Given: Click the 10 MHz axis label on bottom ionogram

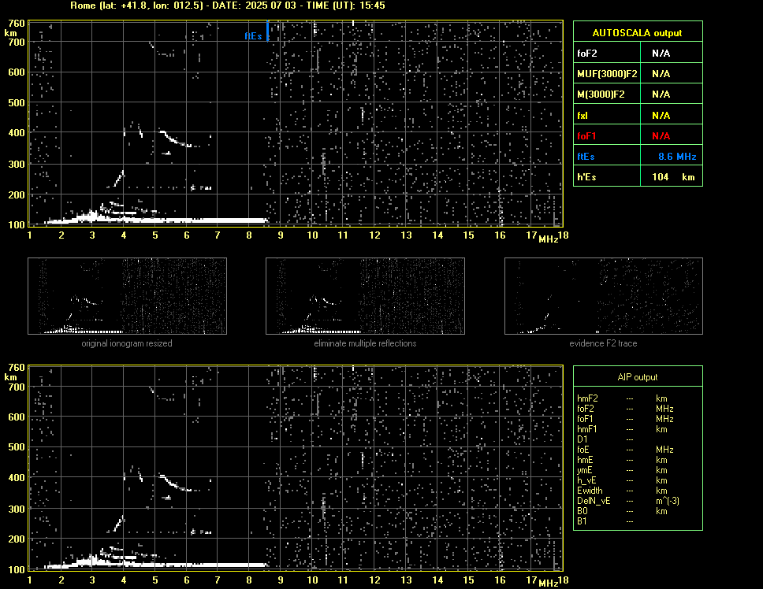Looking at the screenshot, I should 312,580.
